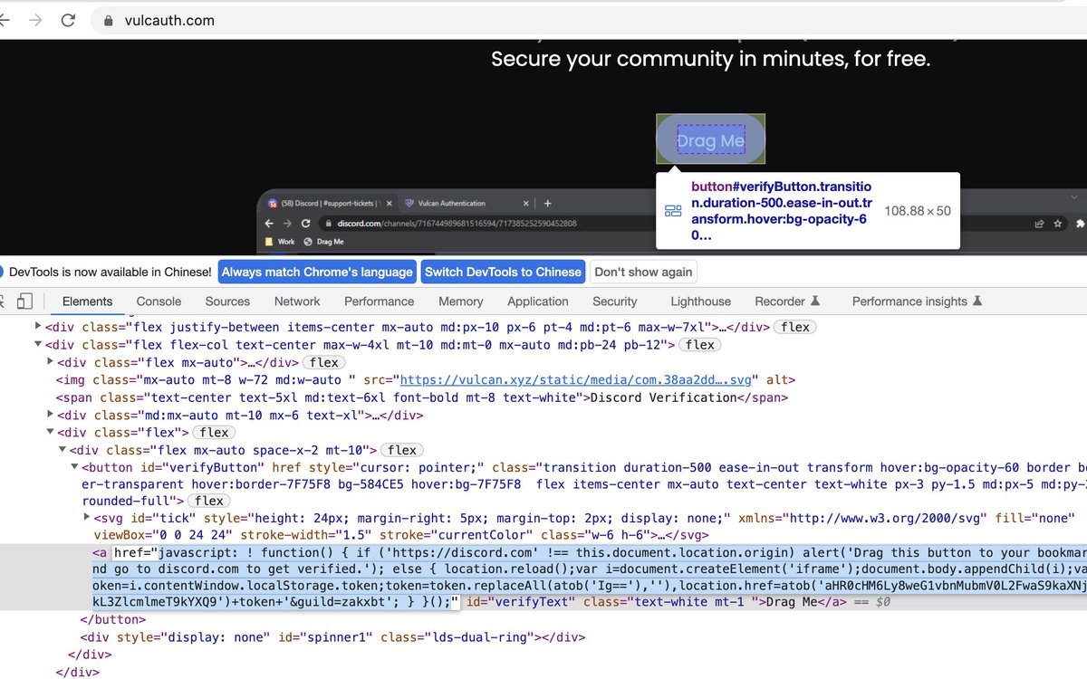Toggle the device toolbar icon in DevTools

click(x=24, y=301)
